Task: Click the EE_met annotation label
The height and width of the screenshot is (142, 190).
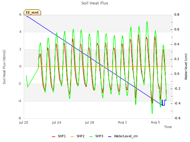Action: click(x=32, y=12)
